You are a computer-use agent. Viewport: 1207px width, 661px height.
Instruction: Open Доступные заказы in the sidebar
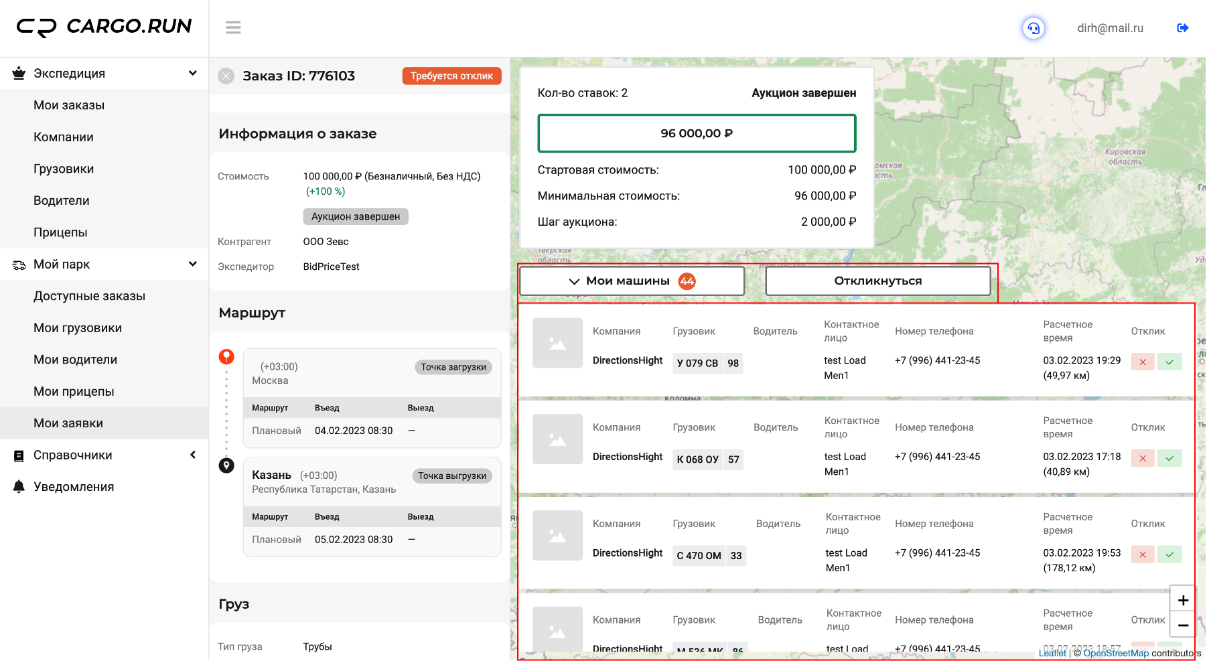pyautogui.click(x=90, y=296)
